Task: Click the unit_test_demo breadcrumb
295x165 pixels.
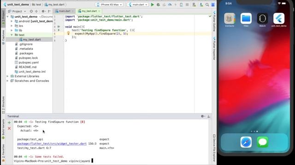Action: tap(16, 5)
